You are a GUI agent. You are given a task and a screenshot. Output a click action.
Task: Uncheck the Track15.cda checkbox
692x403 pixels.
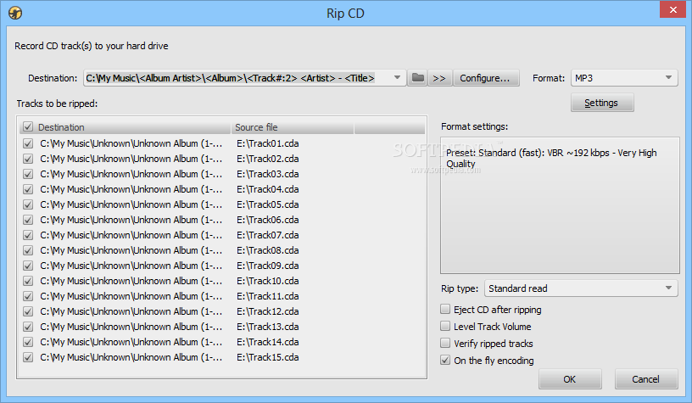point(28,357)
